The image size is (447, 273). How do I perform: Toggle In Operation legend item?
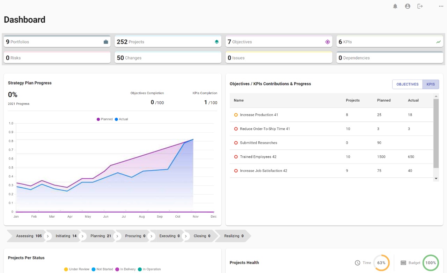pyautogui.click(x=149, y=269)
